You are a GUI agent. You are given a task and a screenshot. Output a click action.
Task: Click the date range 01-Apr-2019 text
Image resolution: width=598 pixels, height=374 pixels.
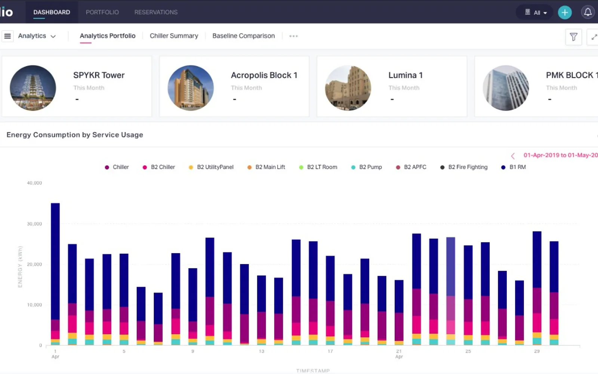pyautogui.click(x=560, y=155)
